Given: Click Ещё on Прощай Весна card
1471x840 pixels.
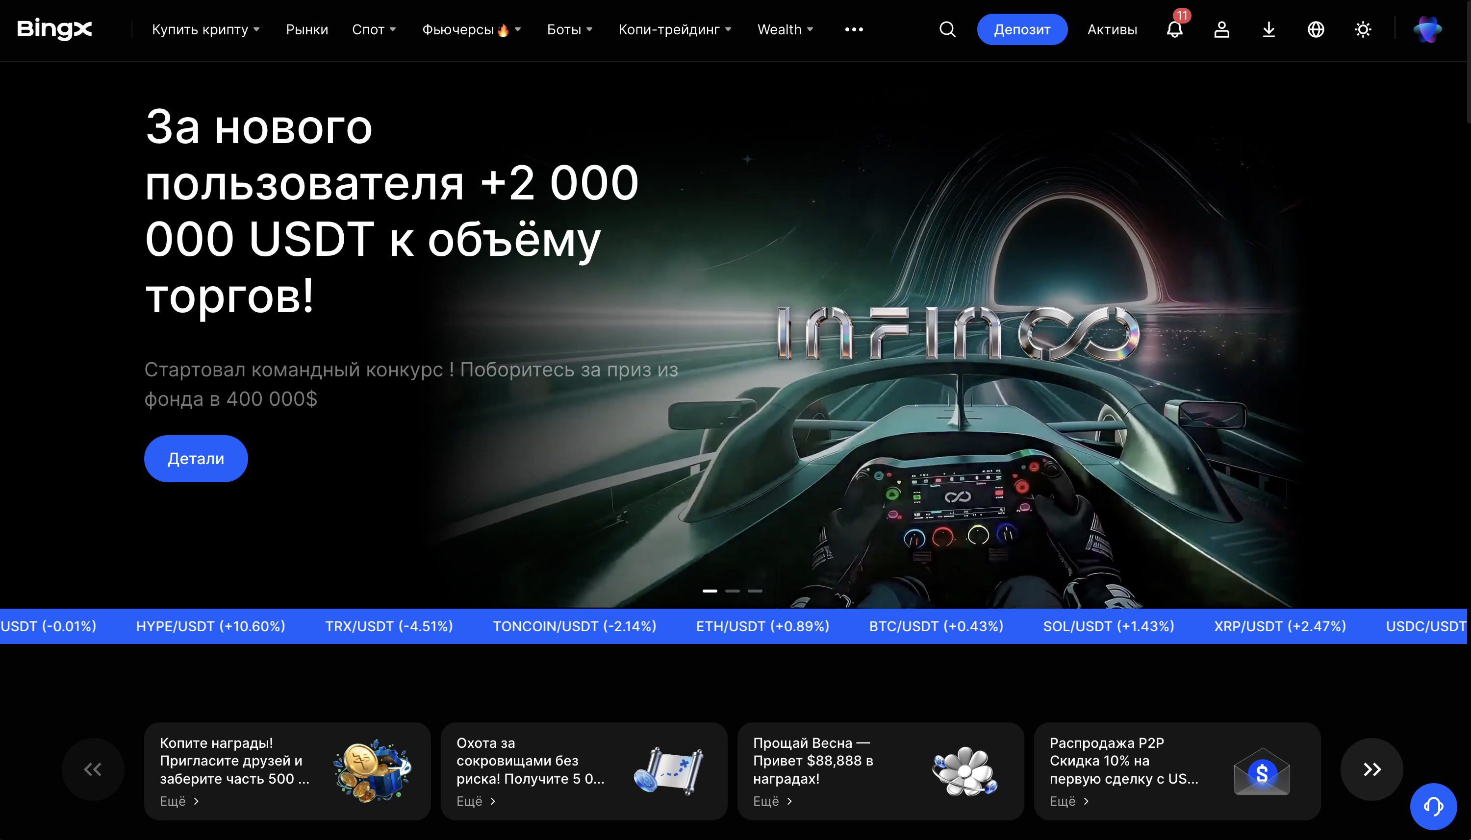Looking at the screenshot, I should 773,801.
